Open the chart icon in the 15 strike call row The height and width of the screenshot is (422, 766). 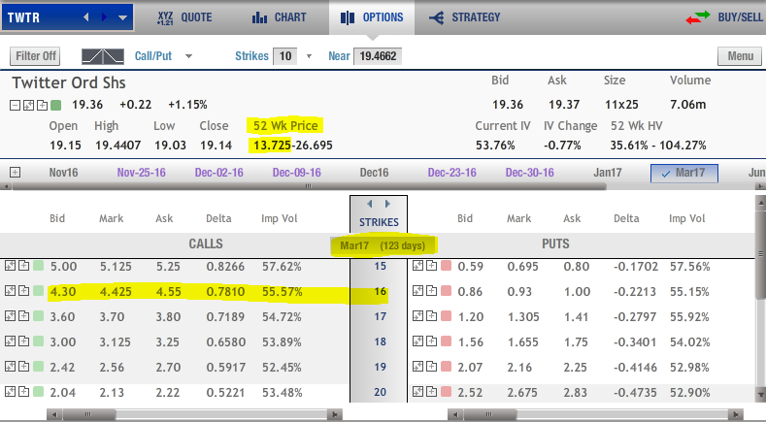coord(11,266)
